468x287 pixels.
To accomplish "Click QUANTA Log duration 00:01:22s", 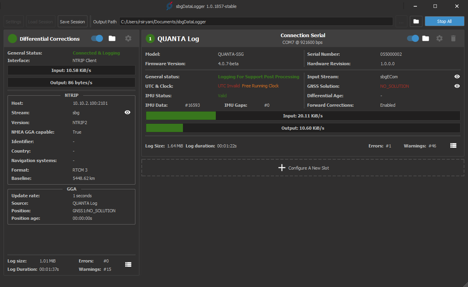I will click(x=227, y=146).
